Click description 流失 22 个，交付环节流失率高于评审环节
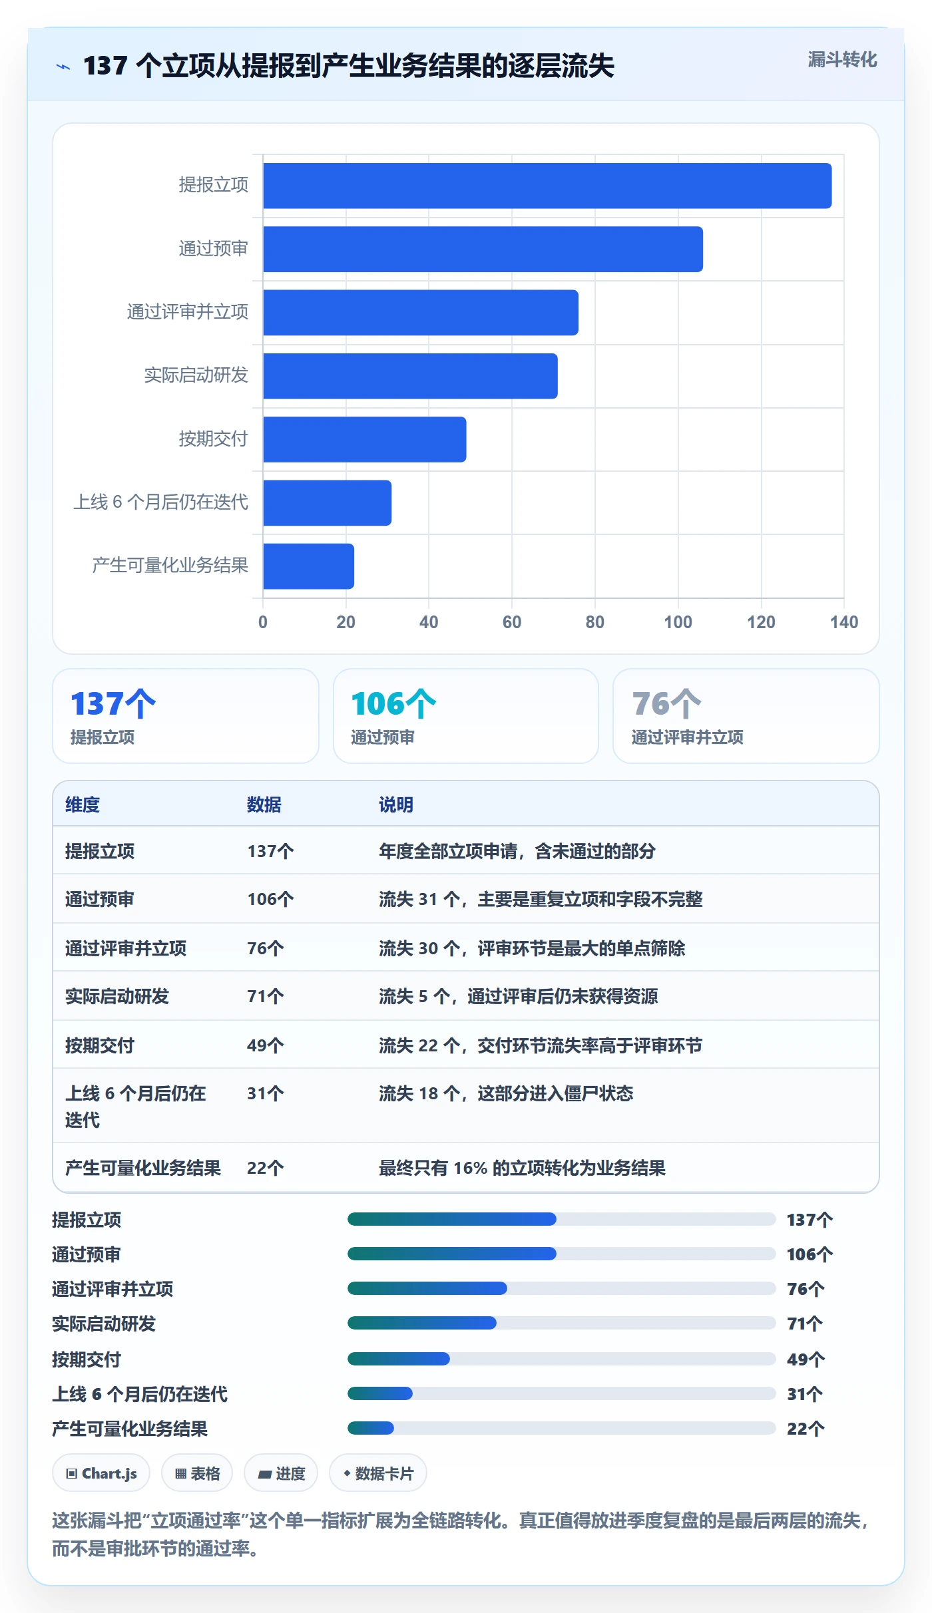The width and height of the screenshot is (932, 1613). coord(541,1045)
